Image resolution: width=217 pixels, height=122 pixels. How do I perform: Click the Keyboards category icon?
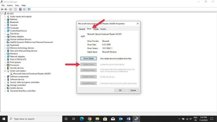pyautogui.click(x=8, y=45)
